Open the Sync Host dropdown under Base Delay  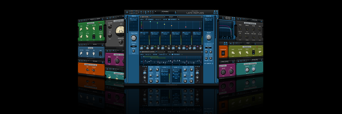point(134,46)
